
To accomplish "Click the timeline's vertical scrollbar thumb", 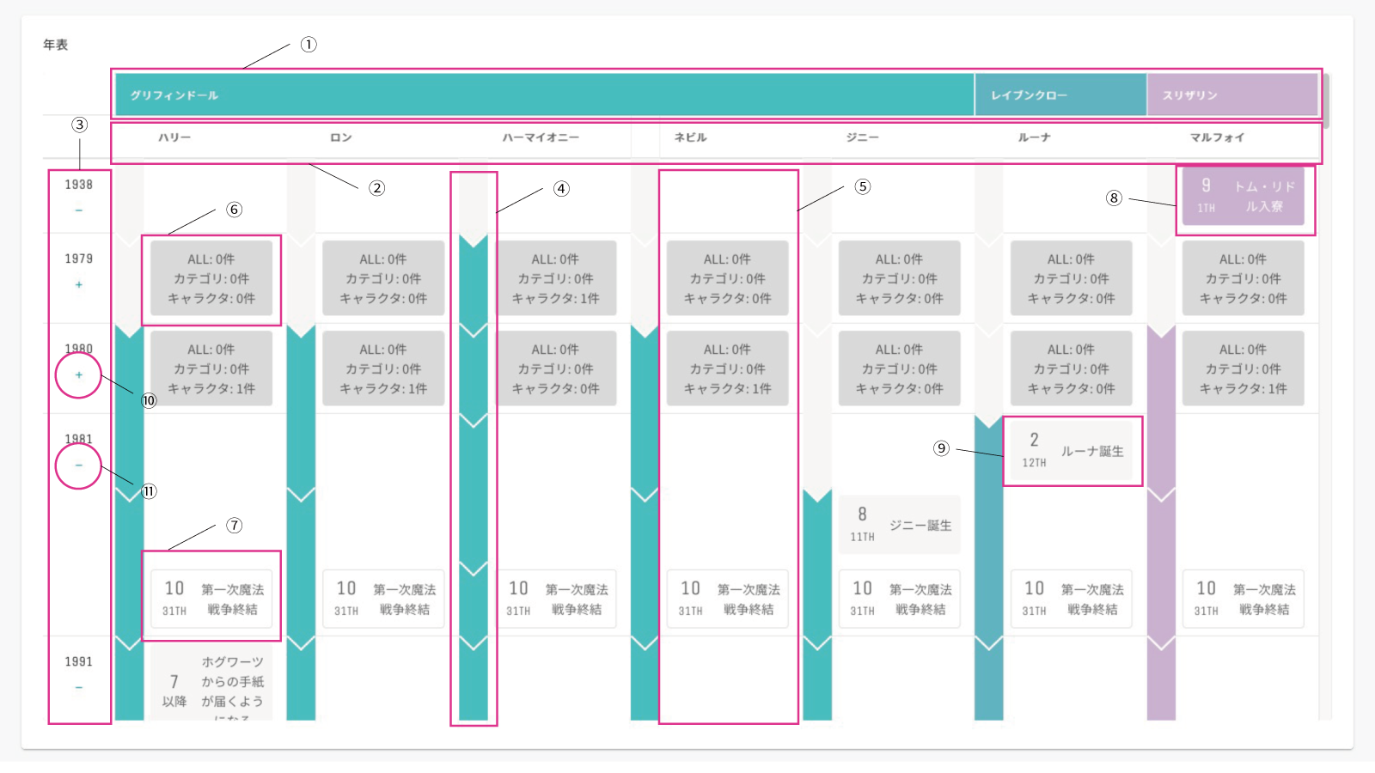I will pos(1326,100).
